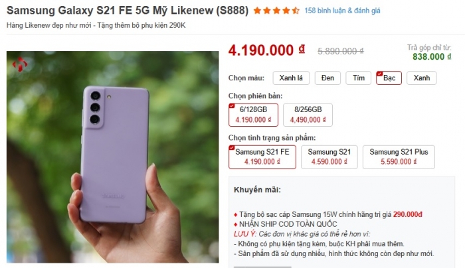
Task: Choose the Samsung S21 at 4.590.000 đ
Action: click(x=329, y=157)
